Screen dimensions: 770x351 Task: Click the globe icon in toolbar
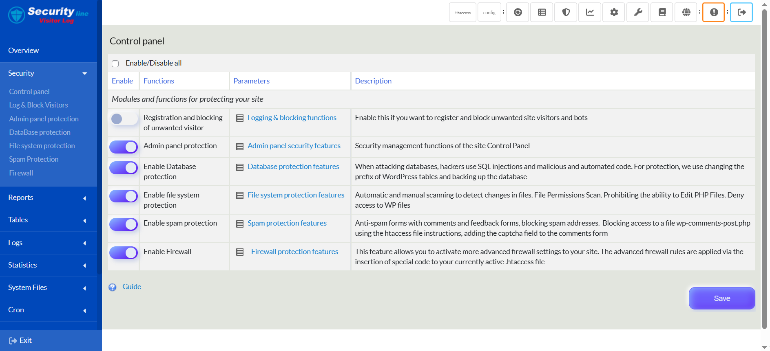[686, 12]
